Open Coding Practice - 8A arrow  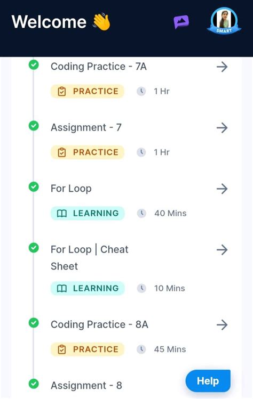(222, 325)
